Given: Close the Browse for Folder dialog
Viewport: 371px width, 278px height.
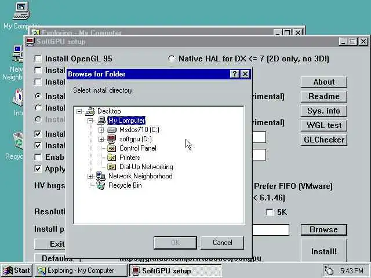Looking at the screenshot, I should click(245, 74).
